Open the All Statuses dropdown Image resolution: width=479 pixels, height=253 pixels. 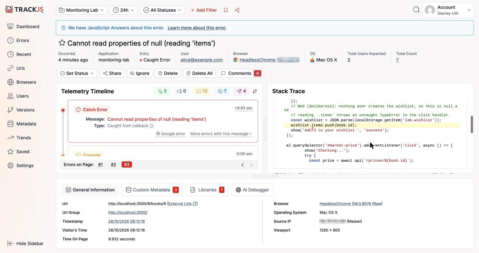[163, 10]
